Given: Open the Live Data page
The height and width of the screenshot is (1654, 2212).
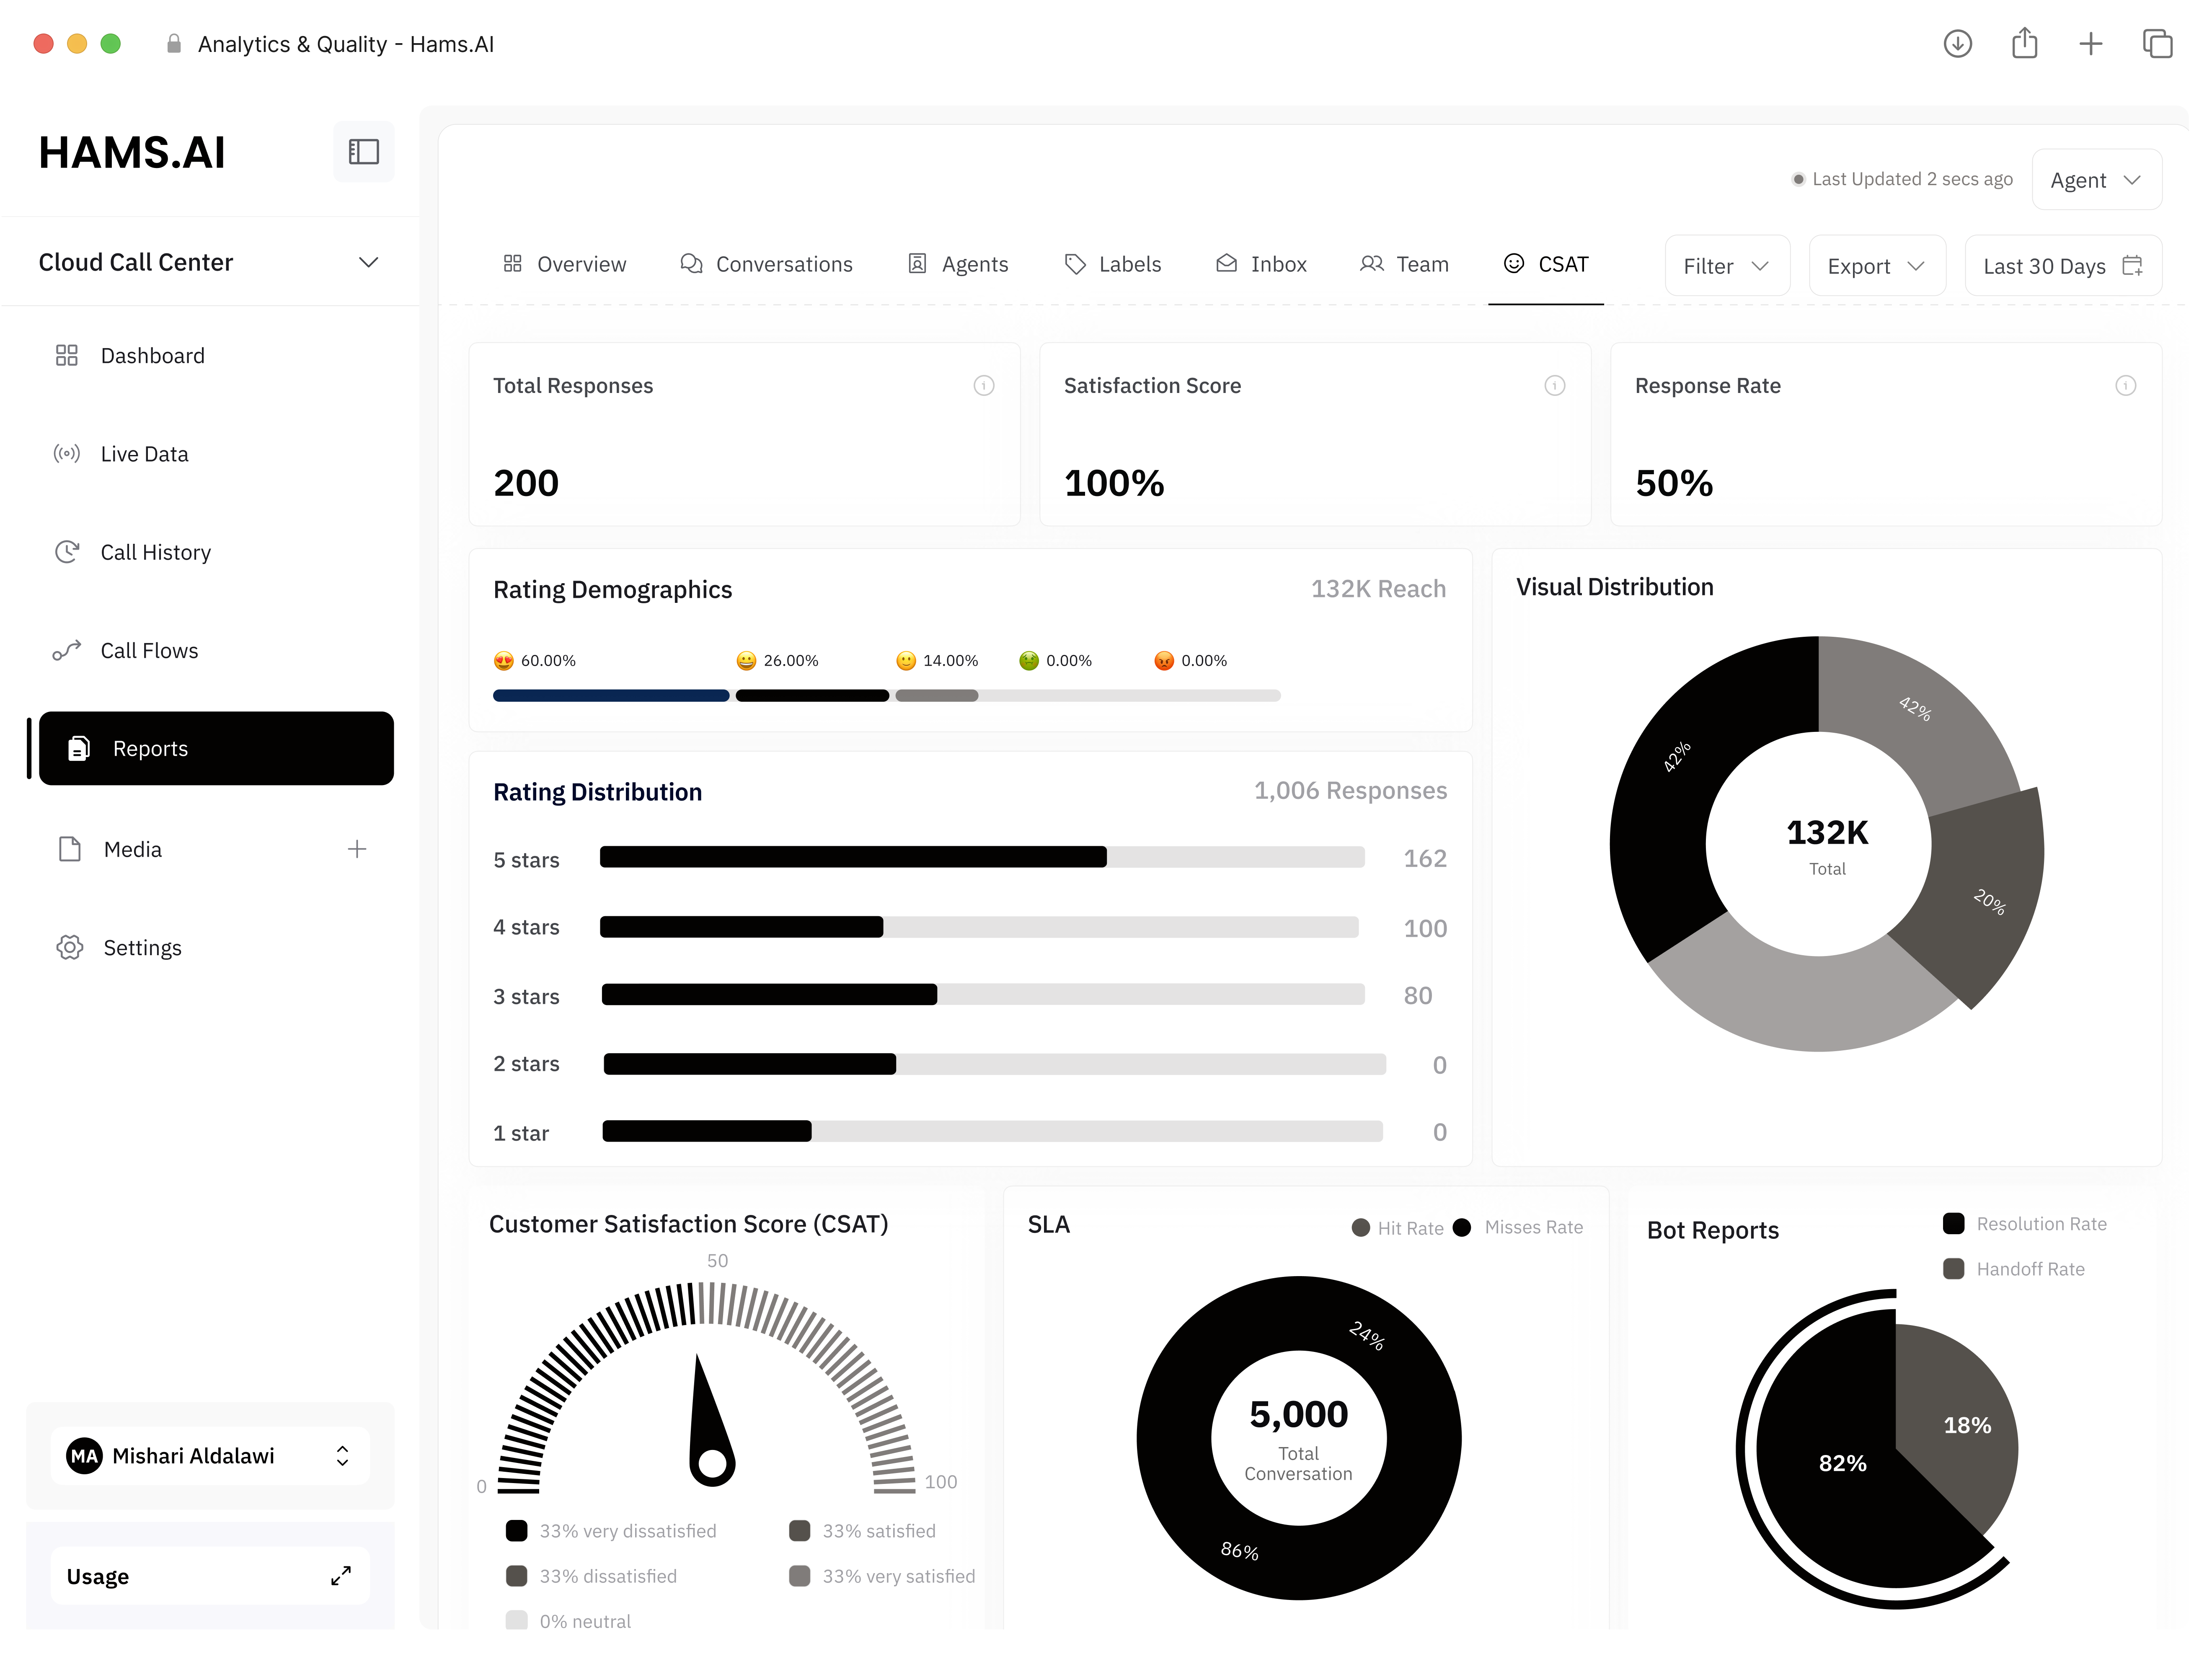Looking at the screenshot, I should (144, 454).
